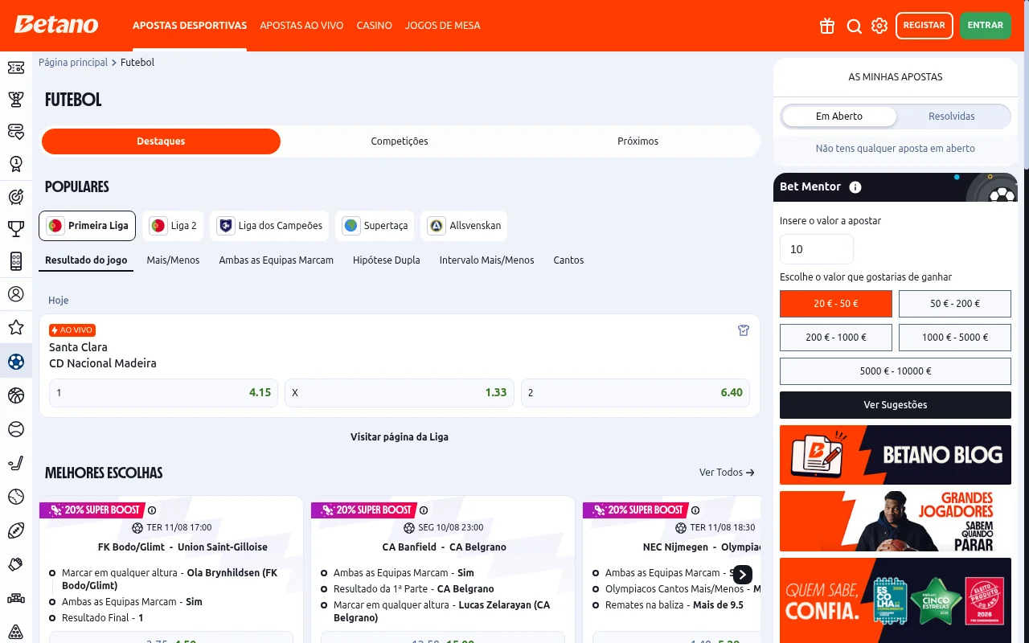Select the Supertaça league chip

tap(375, 226)
